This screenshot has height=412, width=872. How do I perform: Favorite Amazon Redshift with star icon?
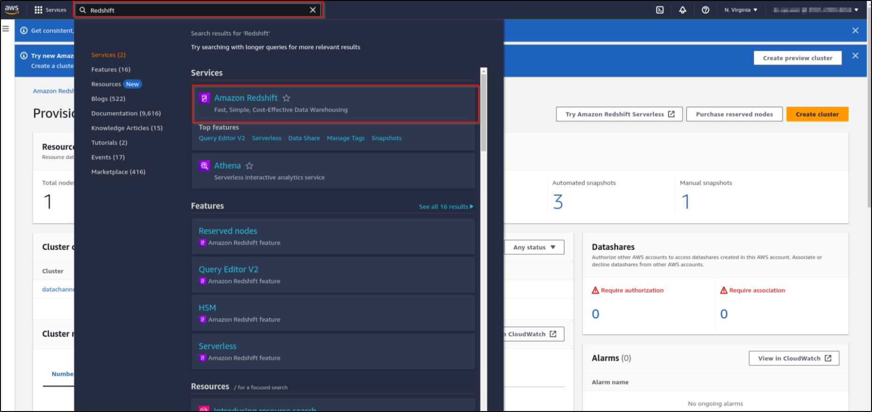[286, 98]
